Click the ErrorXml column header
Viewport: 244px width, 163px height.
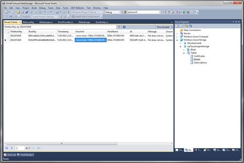point(91,32)
